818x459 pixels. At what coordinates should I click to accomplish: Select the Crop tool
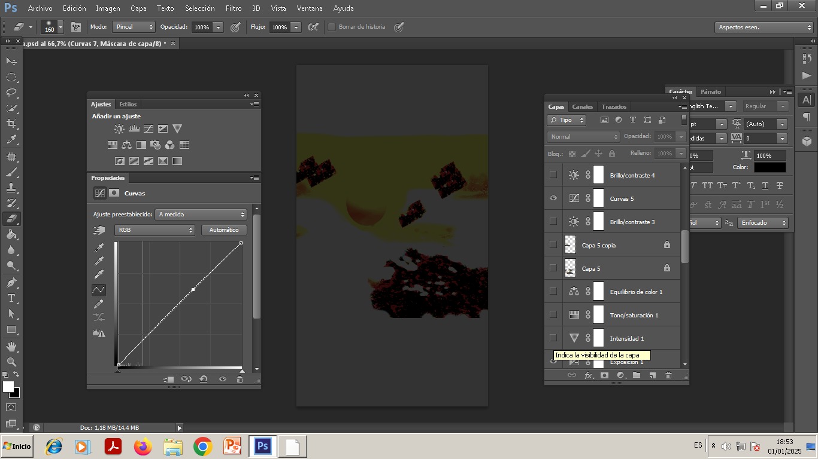[11, 124]
